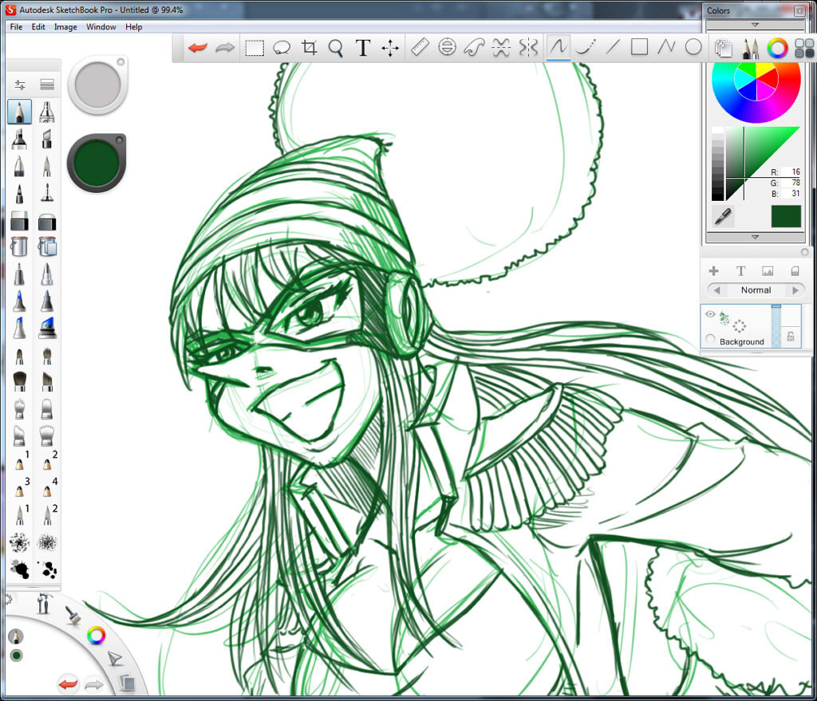Screen dimensions: 817x701
Task: Click the dark green color puck
Action: pos(97,163)
